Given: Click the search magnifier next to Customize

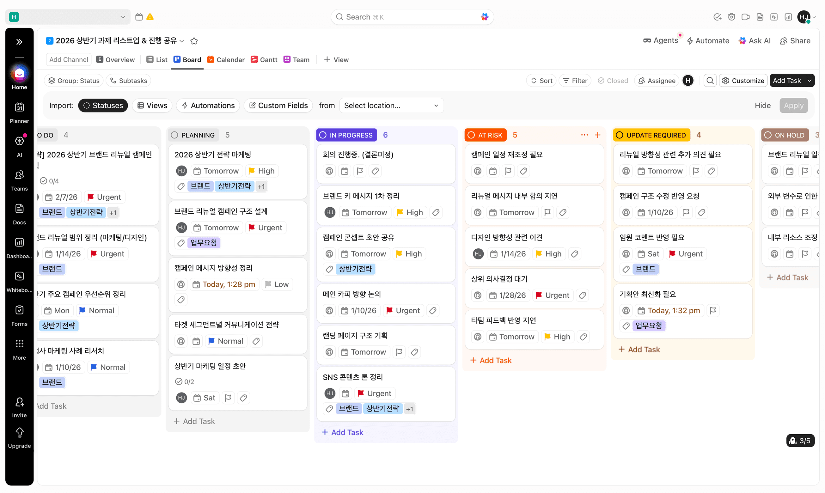Looking at the screenshot, I should pos(710,81).
